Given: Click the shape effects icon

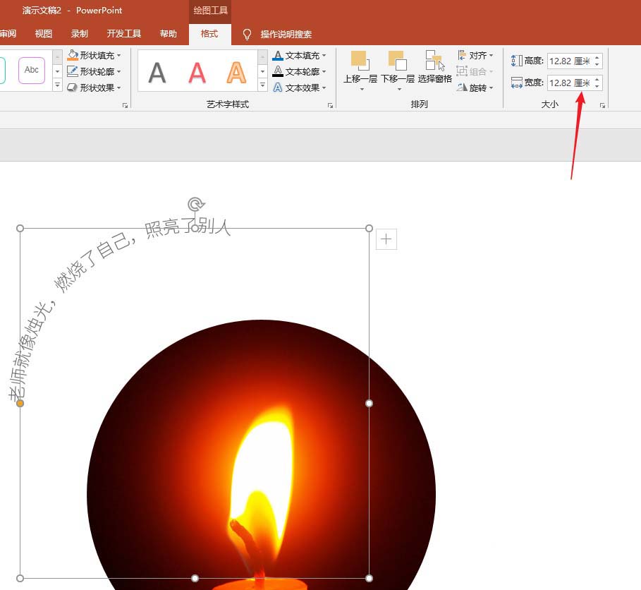Looking at the screenshot, I should click(73, 88).
